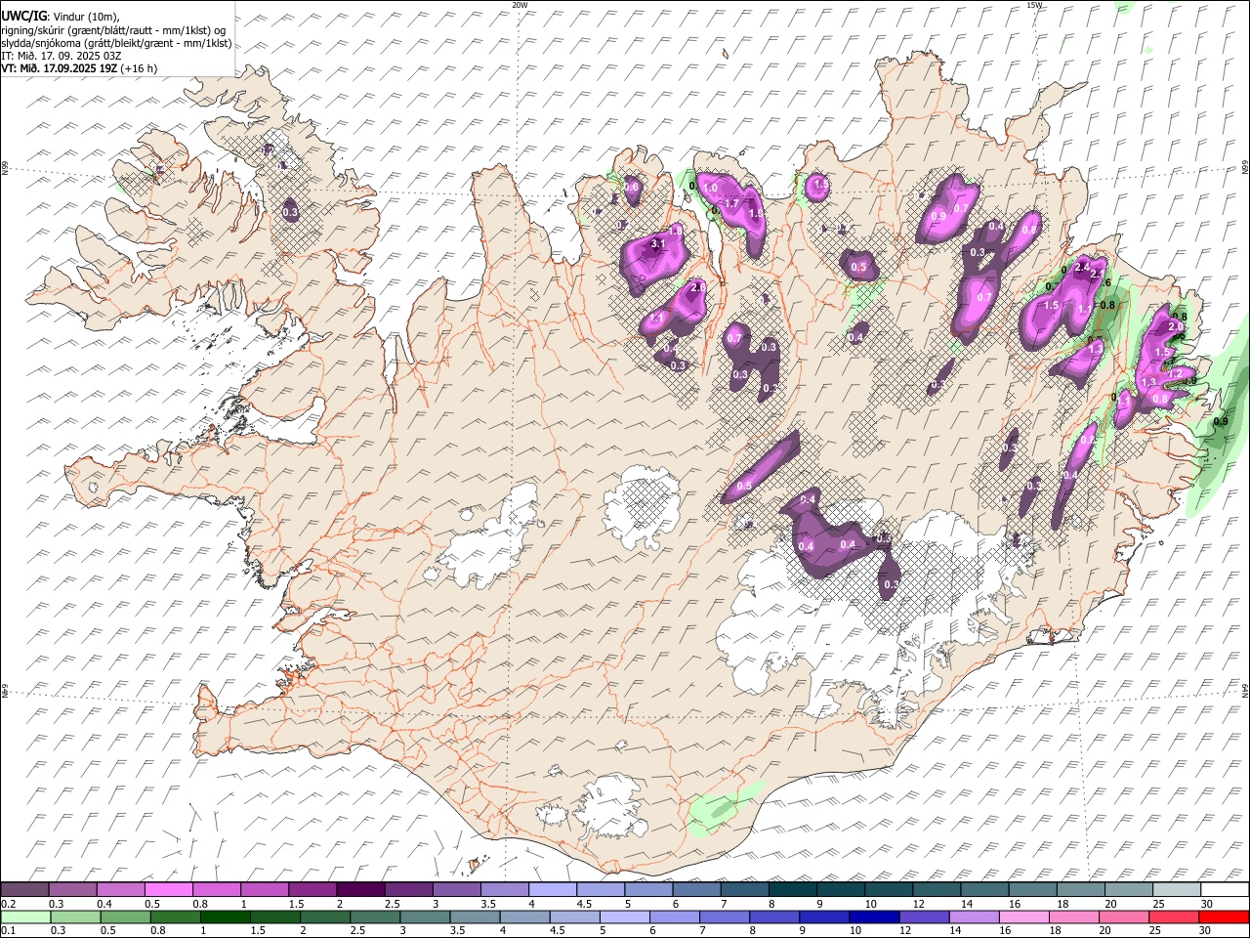Click the 'slydda/snjókoma' legend description line
This screenshot has height=938, width=1250.
pyautogui.click(x=116, y=43)
